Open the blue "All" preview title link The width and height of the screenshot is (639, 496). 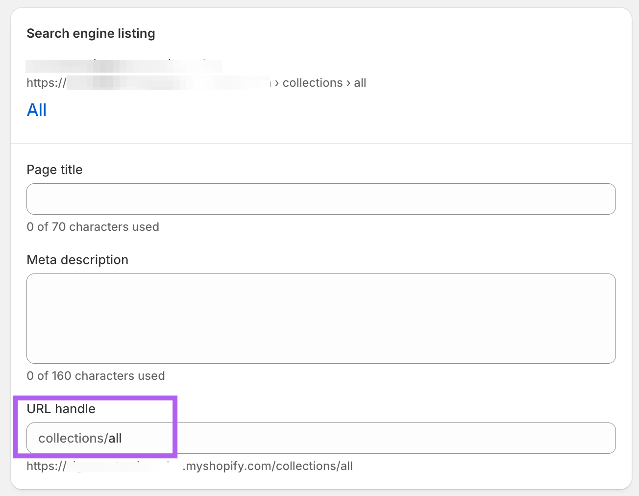37,110
